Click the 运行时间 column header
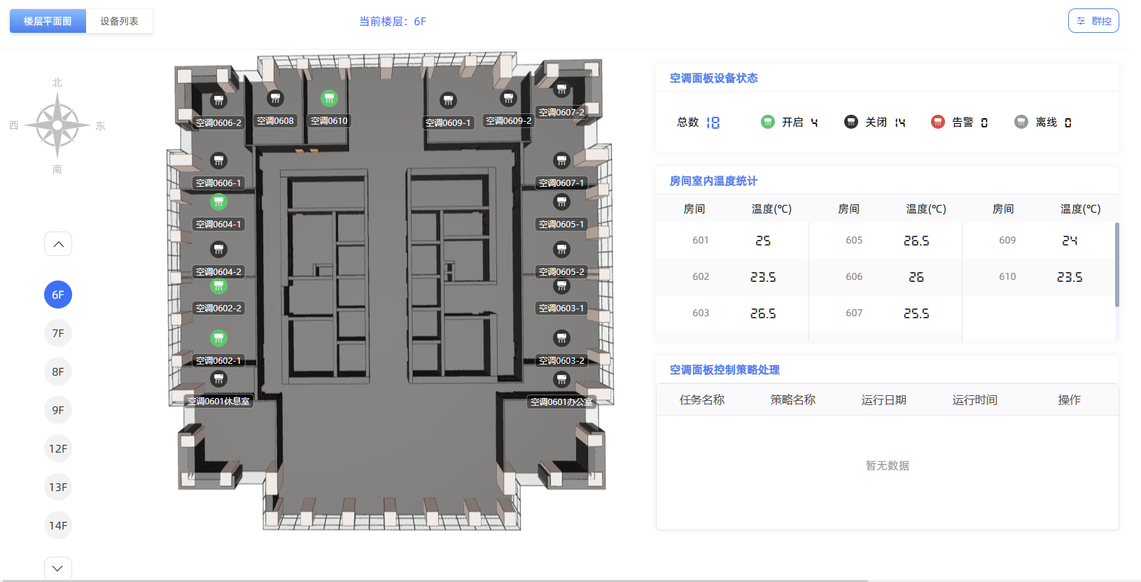Screen dimensions: 1141x582 pyautogui.click(x=975, y=399)
